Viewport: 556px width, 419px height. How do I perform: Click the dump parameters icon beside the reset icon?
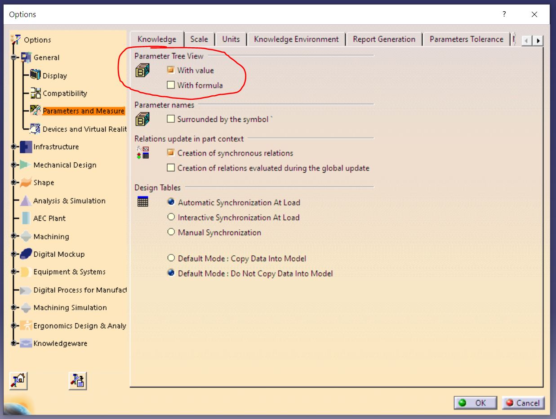(77, 381)
